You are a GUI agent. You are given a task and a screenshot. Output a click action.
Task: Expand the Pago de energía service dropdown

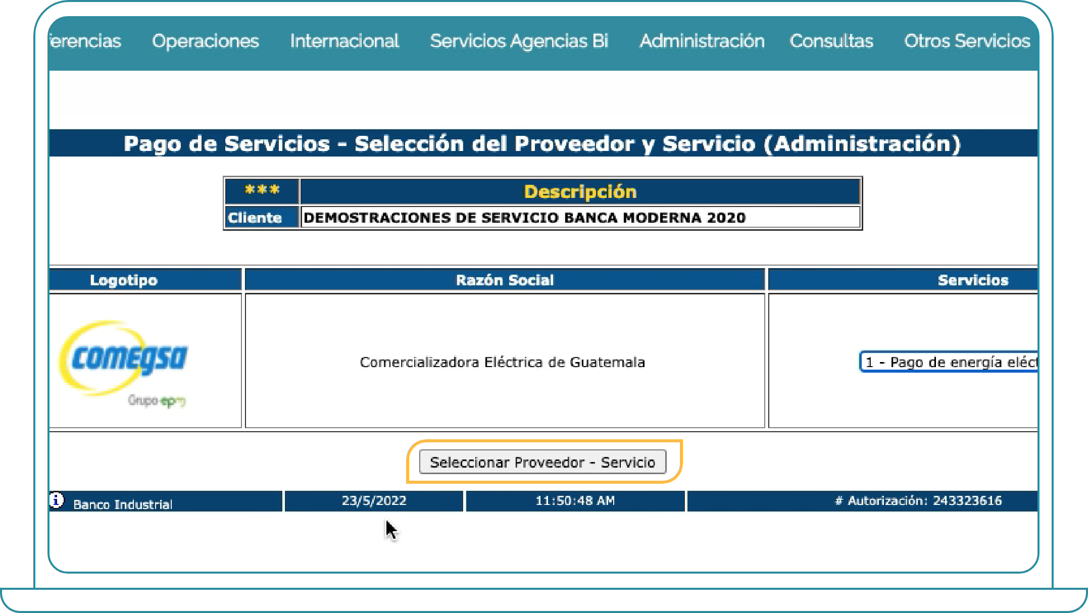tap(949, 362)
